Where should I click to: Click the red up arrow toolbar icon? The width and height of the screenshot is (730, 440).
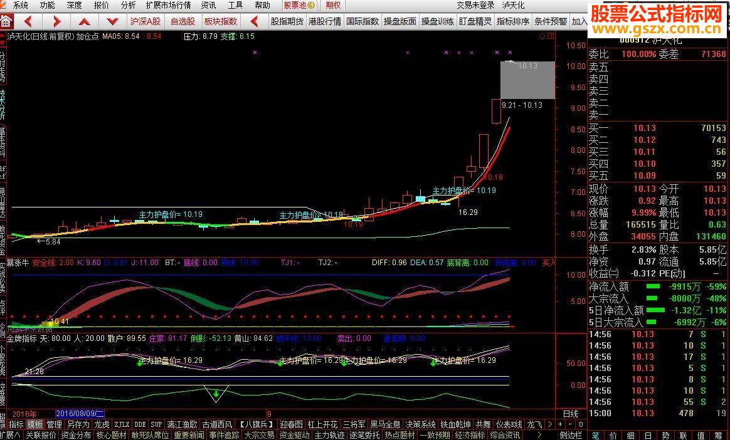[x=84, y=21]
